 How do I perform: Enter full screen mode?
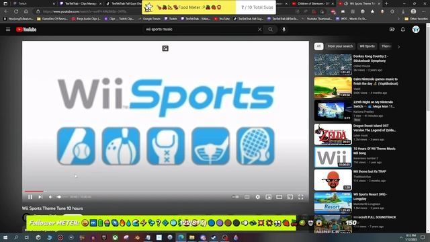(301, 197)
